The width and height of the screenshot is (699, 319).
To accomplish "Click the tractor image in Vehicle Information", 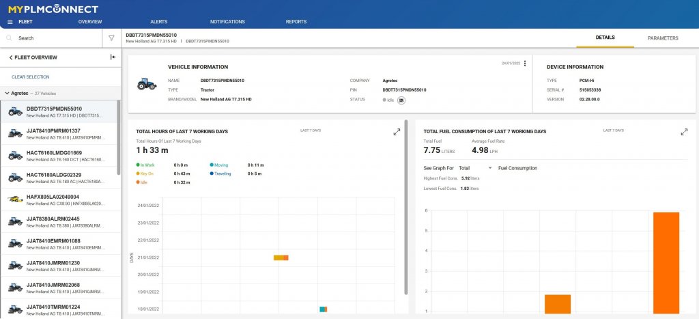I will (x=147, y=84).
